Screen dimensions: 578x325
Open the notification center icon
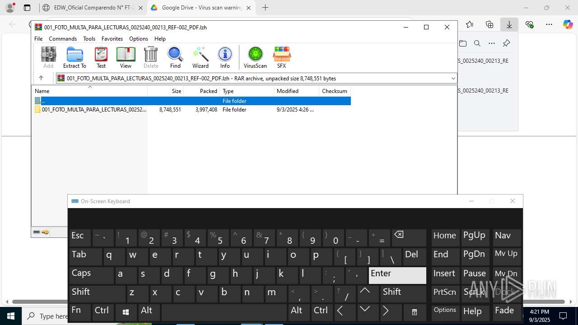tap(563, 316)
